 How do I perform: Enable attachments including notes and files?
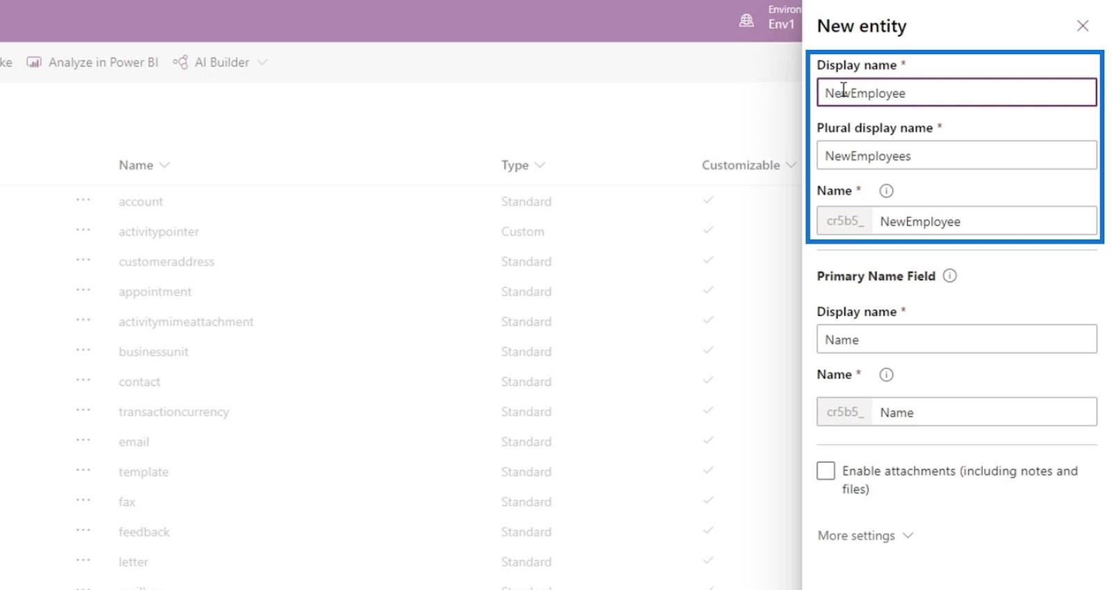[826, 471]
